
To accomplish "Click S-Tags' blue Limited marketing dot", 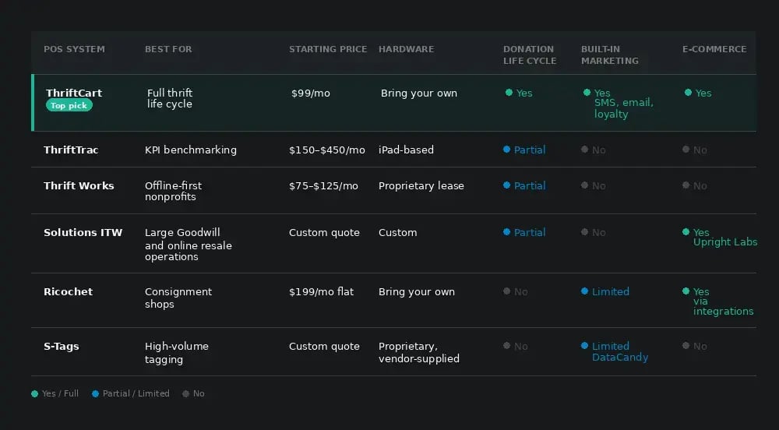I will point(585,346).
